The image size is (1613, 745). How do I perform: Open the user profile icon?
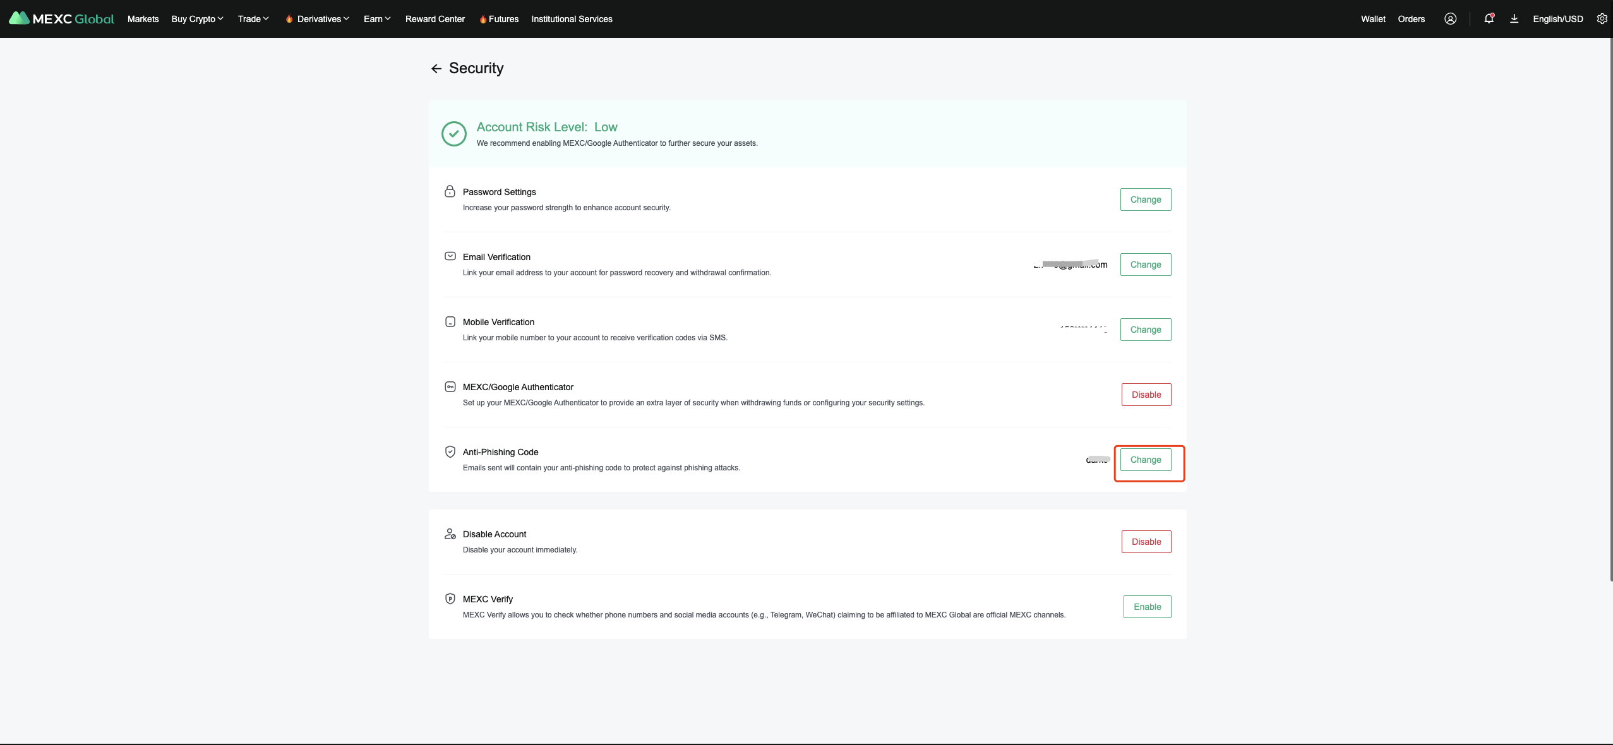tap(1450, 19)
